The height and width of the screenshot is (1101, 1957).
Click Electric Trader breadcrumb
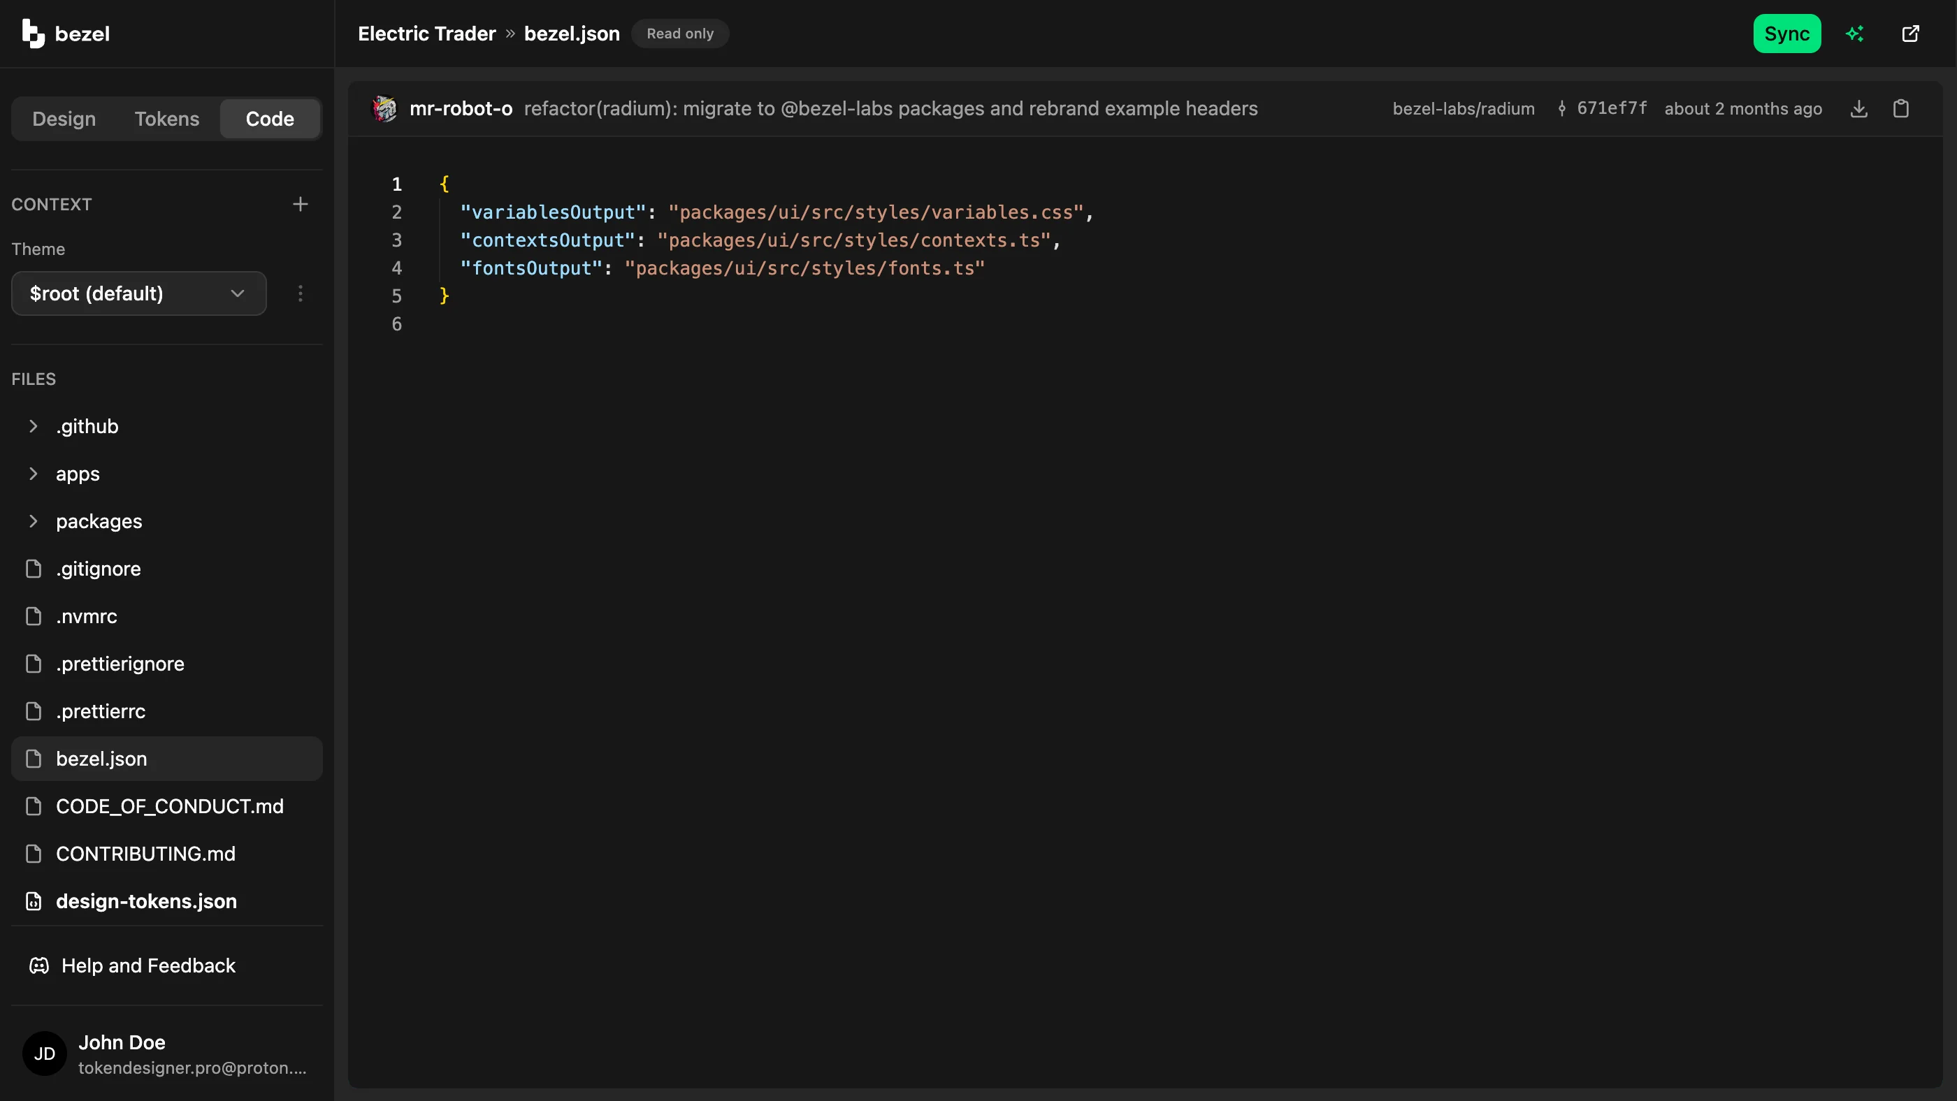tap(427, 34)
